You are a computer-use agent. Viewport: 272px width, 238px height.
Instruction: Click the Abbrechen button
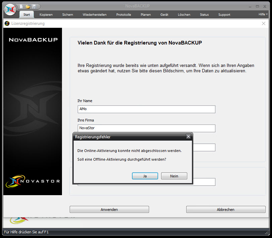[x=226, y=210]
